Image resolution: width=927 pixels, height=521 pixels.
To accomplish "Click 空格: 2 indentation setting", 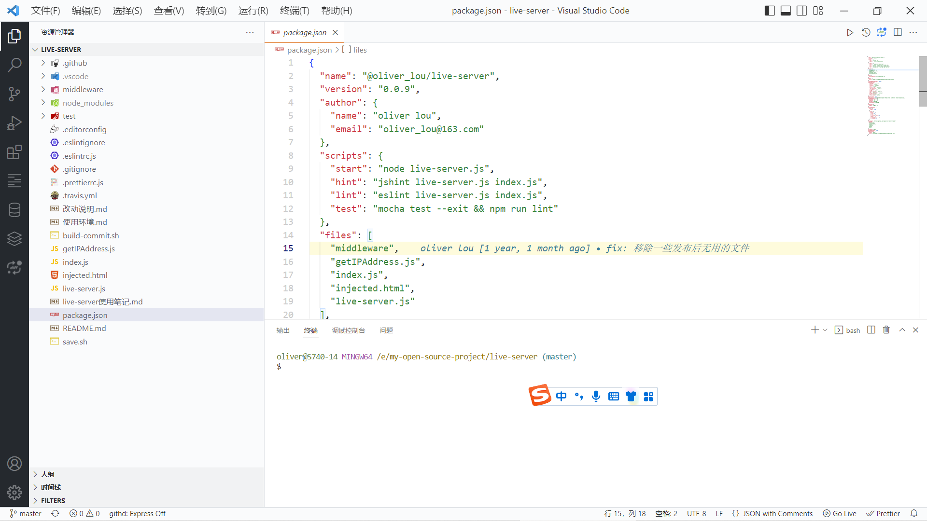I will pyautogui.click(x=666, y=514).
